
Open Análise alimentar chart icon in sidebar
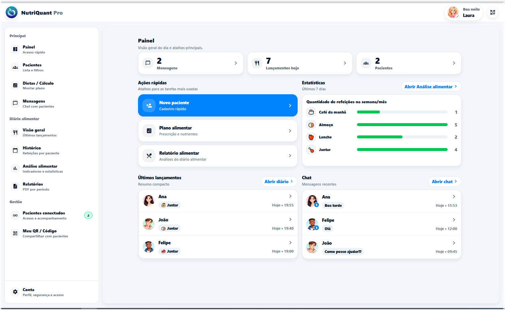(15, 168)
